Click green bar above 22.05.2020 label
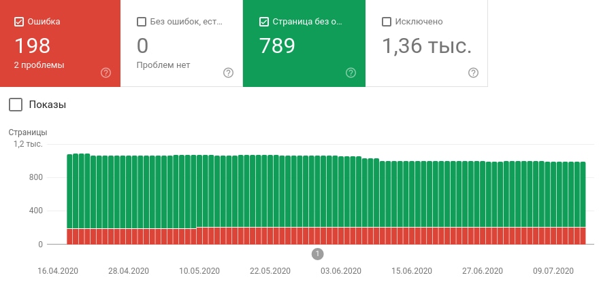 (x=270, y=191)
